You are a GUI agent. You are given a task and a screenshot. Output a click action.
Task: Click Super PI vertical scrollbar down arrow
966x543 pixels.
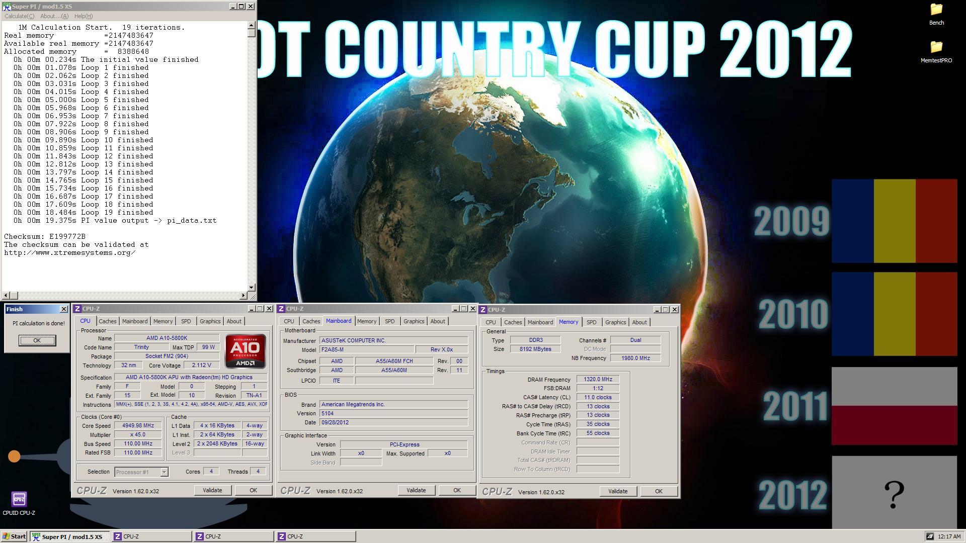pyautogui.click(x=252, y=288)
